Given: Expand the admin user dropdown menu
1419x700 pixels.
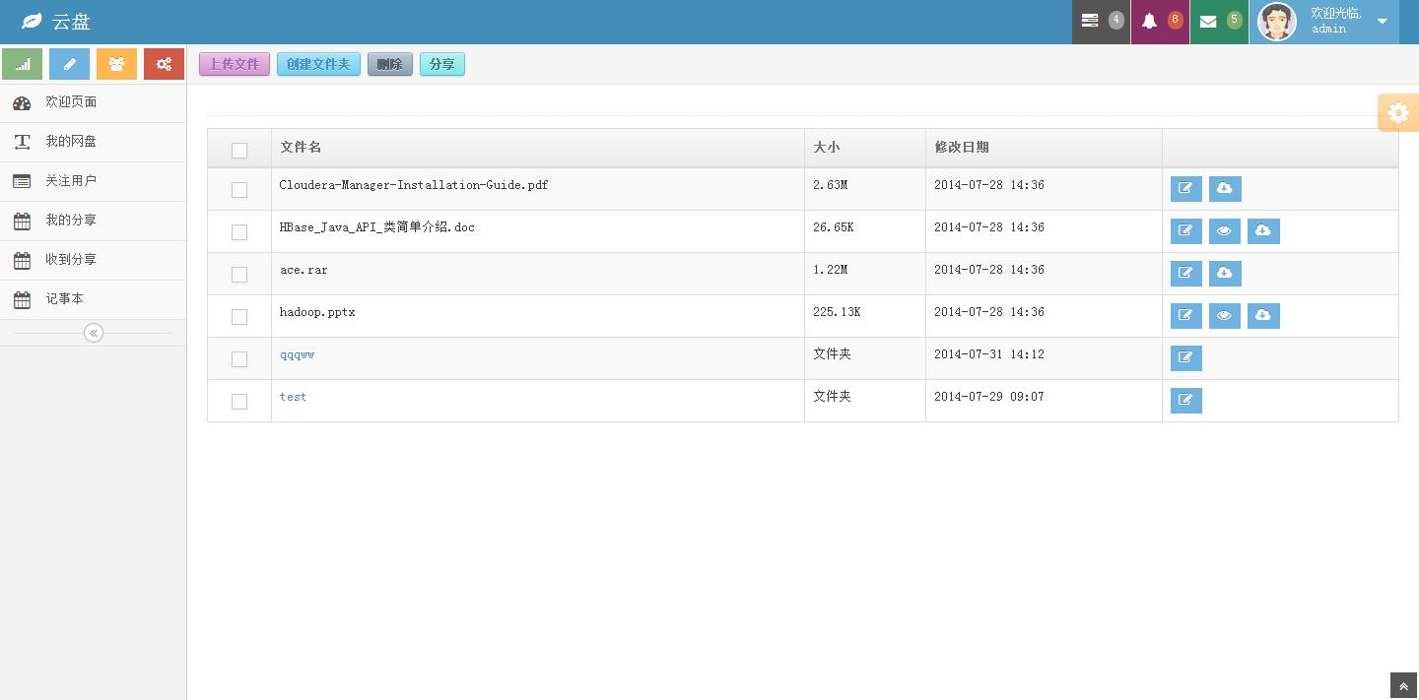Looking at the screenshot, I should click(1382, 22).
